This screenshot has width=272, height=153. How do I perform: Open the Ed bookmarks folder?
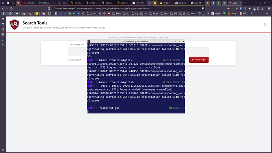pyautogui.click(x=126, y=13)
